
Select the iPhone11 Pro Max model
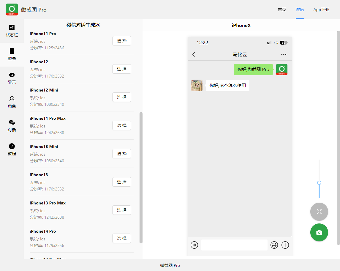tap(122, 125)
